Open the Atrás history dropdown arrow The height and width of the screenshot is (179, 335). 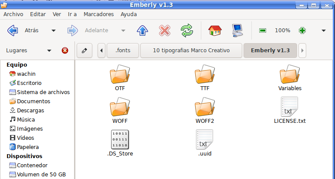pyautogui.click(x=54, y=30)
